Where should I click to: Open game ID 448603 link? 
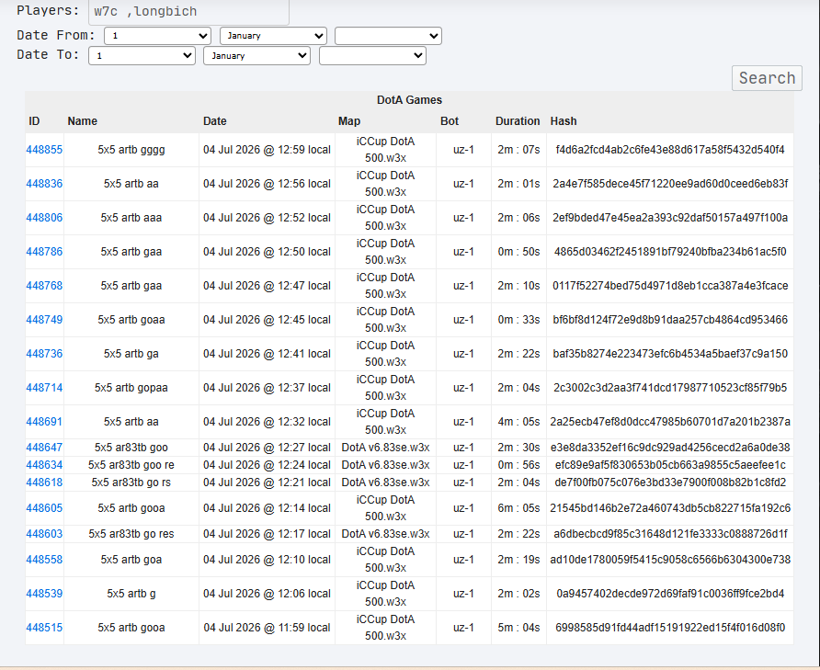click(44, 534)
